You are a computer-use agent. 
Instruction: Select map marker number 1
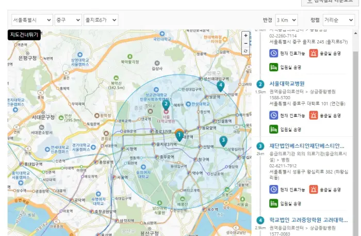[179, 136]
